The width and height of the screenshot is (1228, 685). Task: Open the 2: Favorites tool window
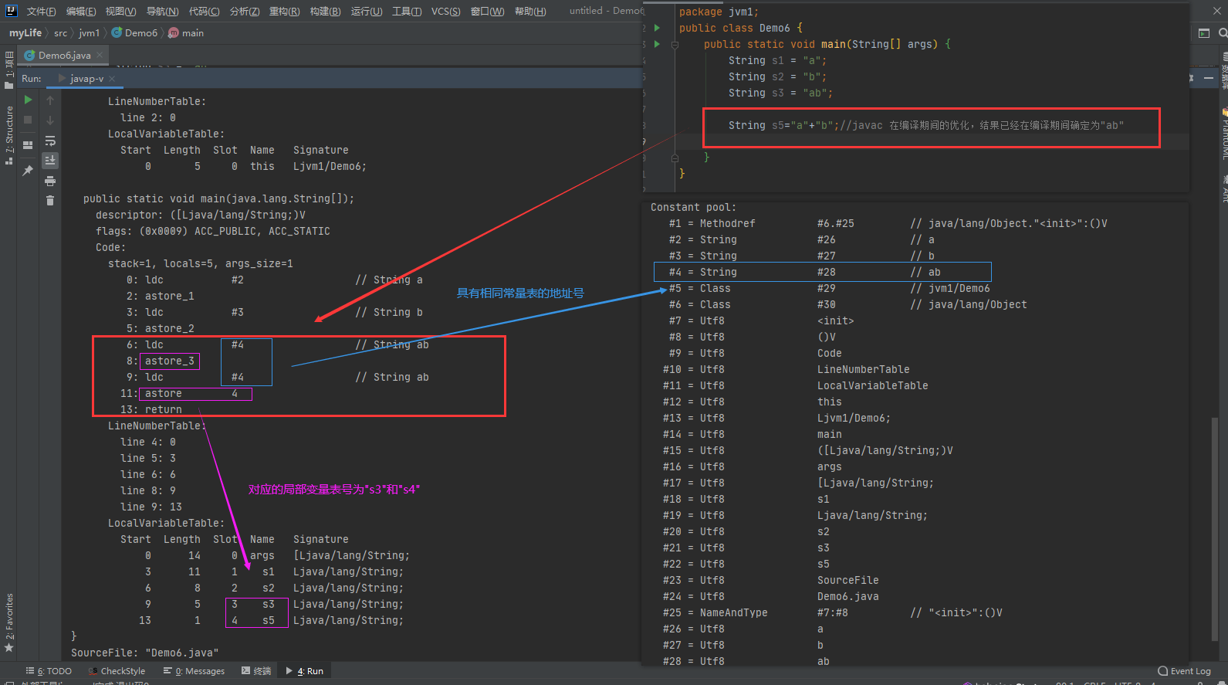click(8, 622)
